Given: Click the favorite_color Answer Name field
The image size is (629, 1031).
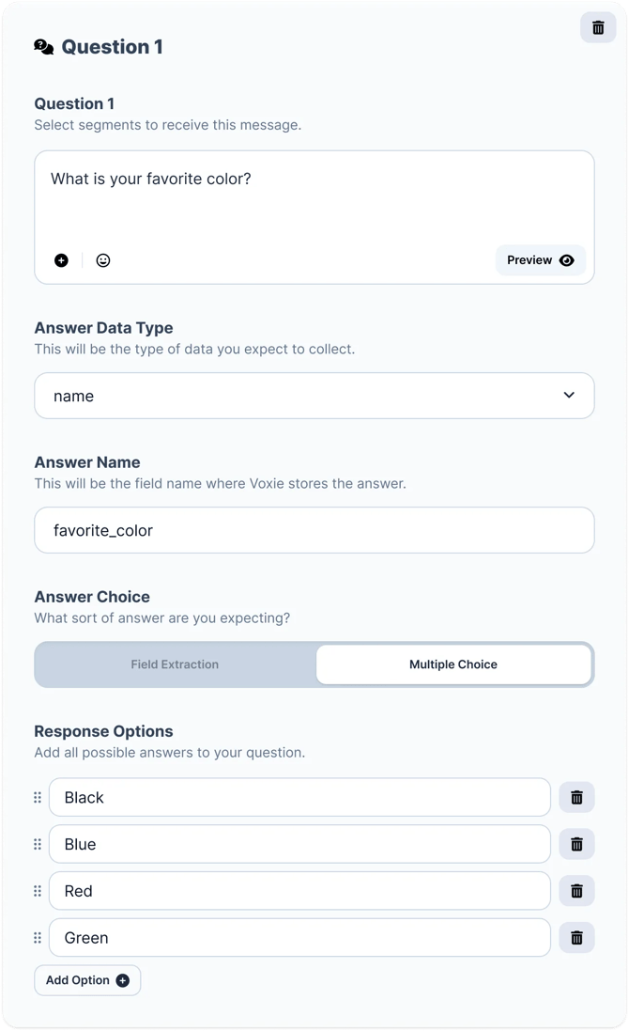Looking at the screenshot, I should [x=314, y=530].
